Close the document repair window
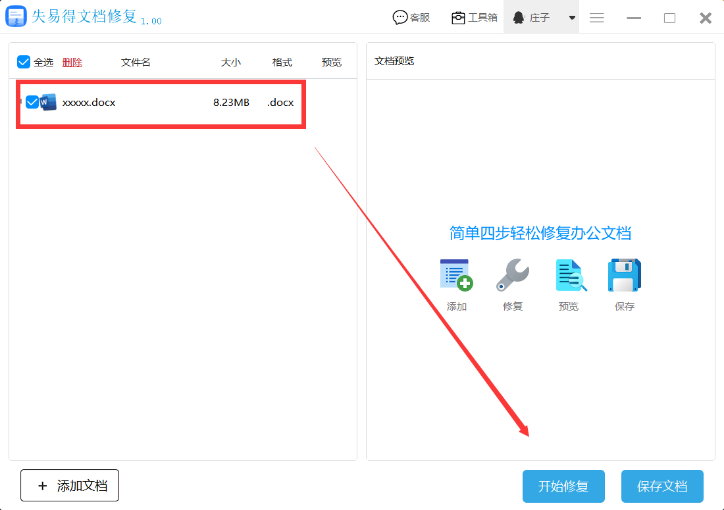 coord(706,18)
